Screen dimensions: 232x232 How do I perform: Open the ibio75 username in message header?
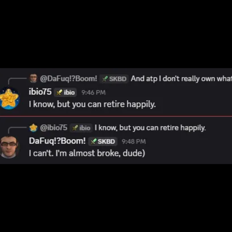pos(40,92)
